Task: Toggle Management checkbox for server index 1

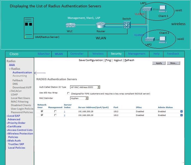Action: 55,111
